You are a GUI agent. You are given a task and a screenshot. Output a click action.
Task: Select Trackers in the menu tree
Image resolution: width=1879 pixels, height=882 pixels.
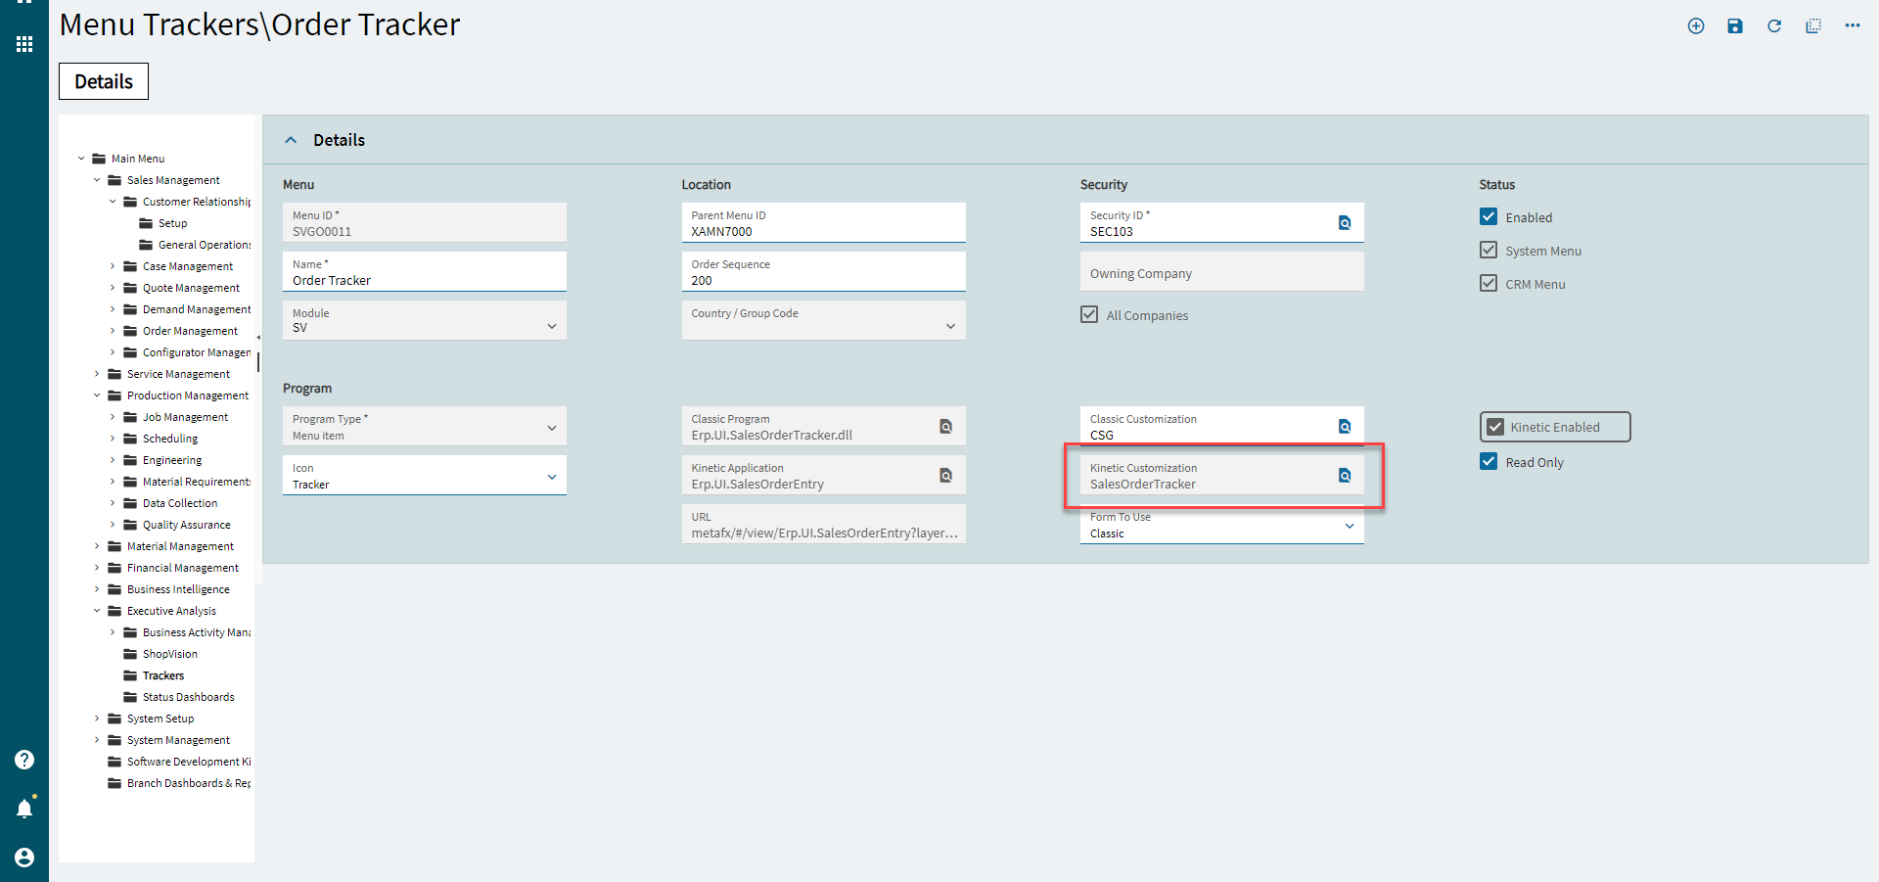tap(162, 675)
